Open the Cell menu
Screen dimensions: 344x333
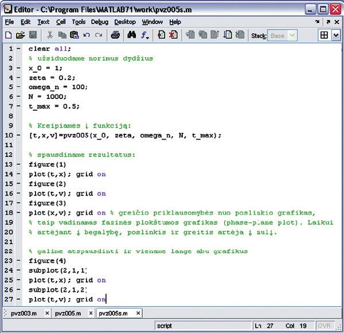coord(61,22)
